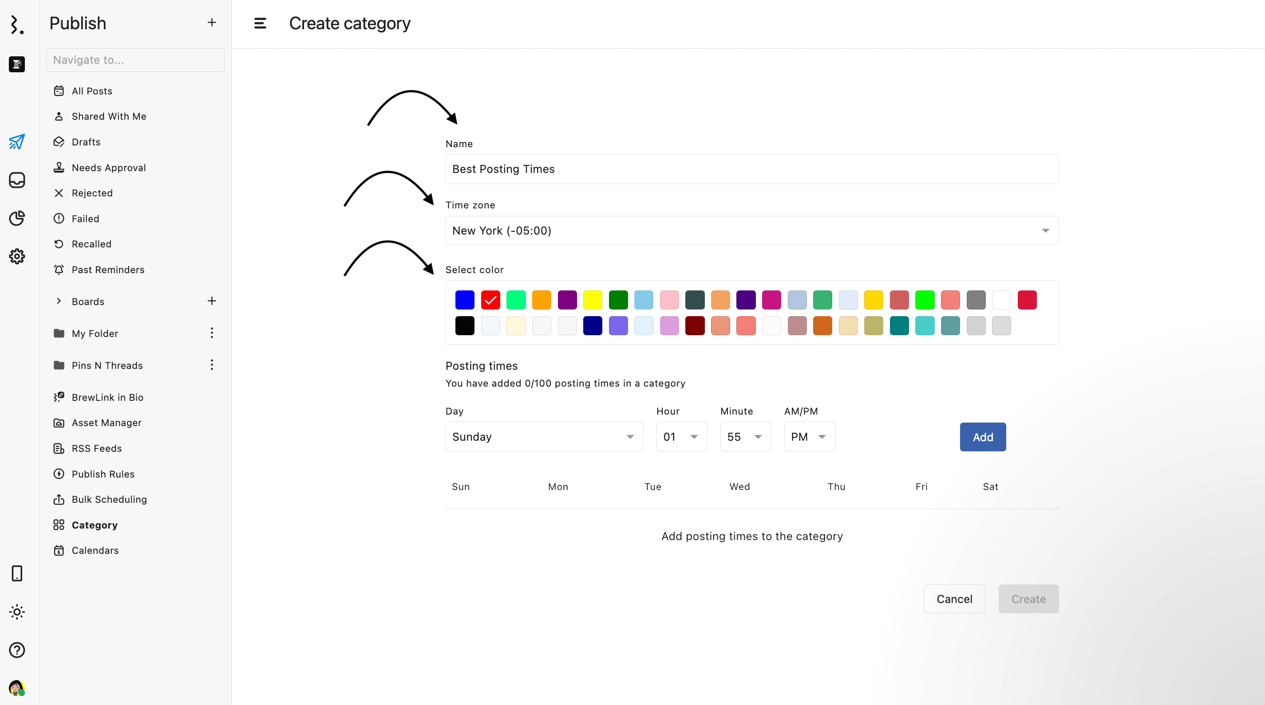Click the Cancel button
1265x705 pixels.
coord(954,599)
